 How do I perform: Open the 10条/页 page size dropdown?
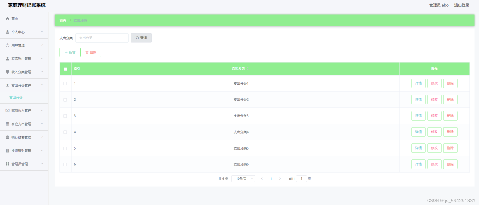243,179
